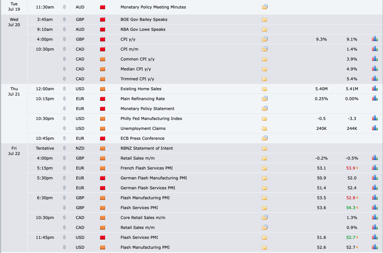The height and width of the screenshot is (253, 383).
Task: Enable alert for Main Refinancing Rate
Action: click(x=64, y=99)
